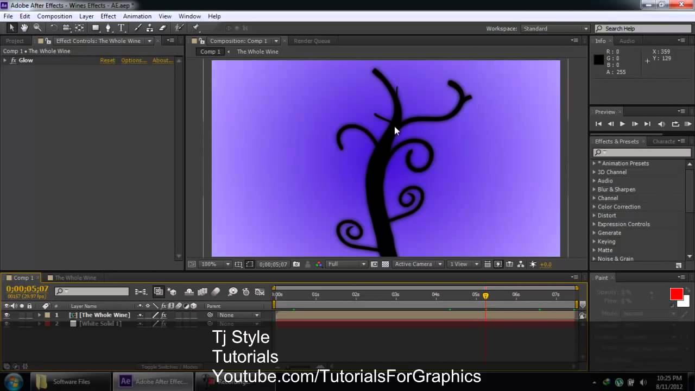Toggle loop option in Preview panel
Screen dimensions: 695x391
coord(675,124)
